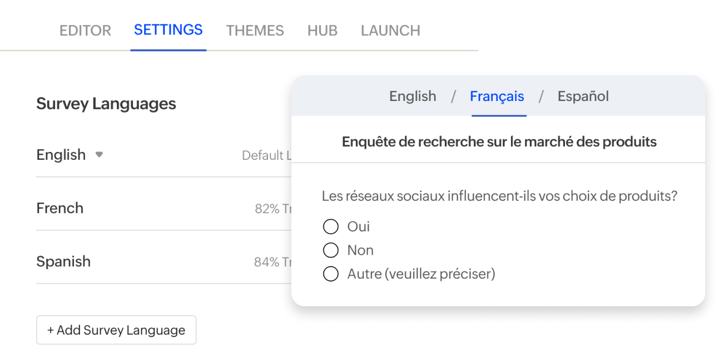Click the social media survey question text
The image size is (719, 364).
[x=499, y=195]
